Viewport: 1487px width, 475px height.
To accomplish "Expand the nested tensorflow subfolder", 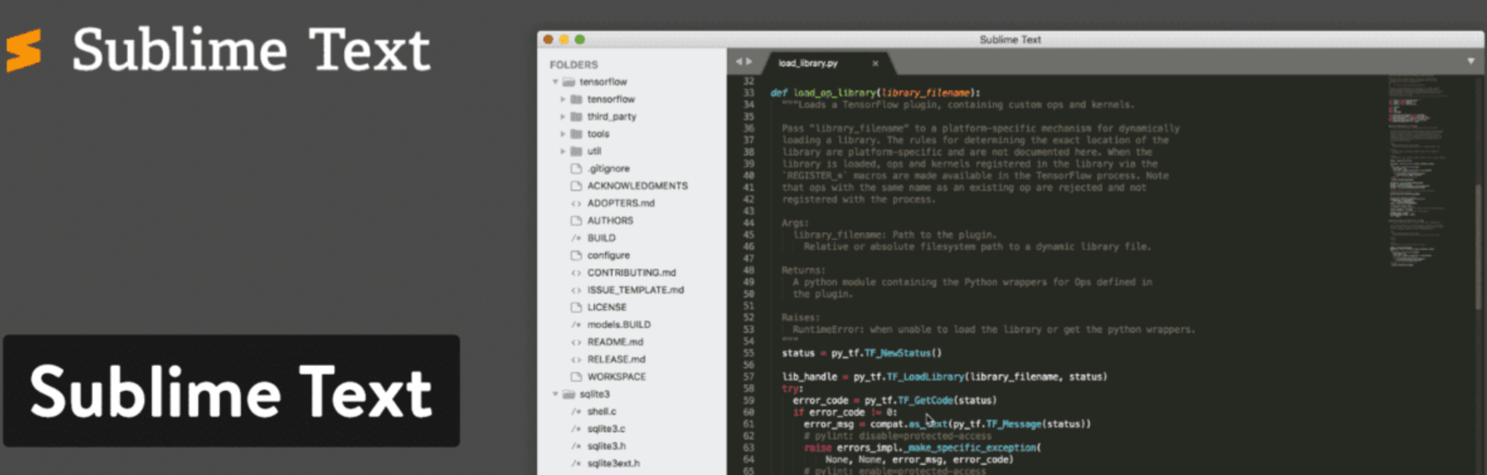I will [563, 99].
